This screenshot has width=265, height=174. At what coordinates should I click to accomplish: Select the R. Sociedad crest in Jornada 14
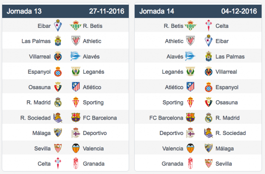pos(209,133)
